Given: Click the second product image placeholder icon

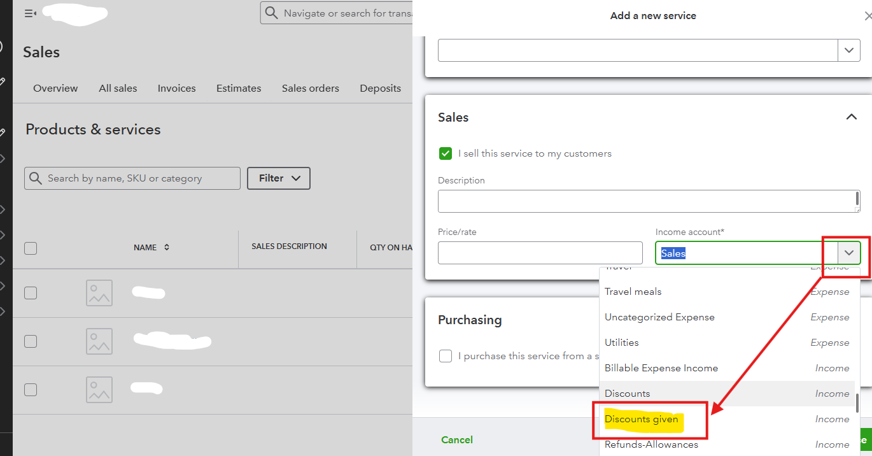Looking at the screenshot, I should pyautogui.click(x=99, y=341).
